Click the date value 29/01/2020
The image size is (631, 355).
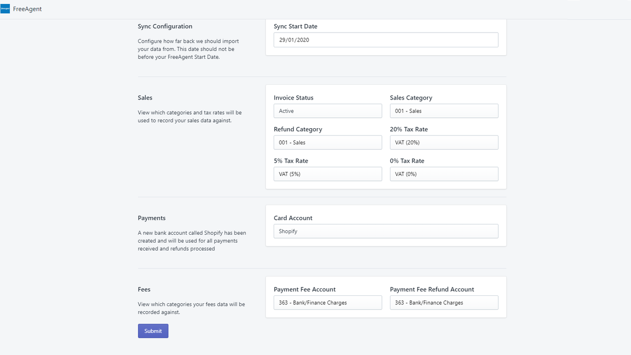pos(294,39)
